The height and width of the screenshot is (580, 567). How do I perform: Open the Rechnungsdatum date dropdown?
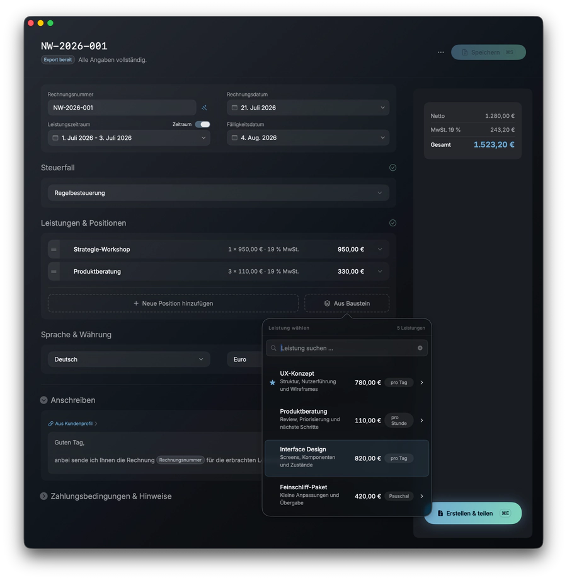click(308, 108)
